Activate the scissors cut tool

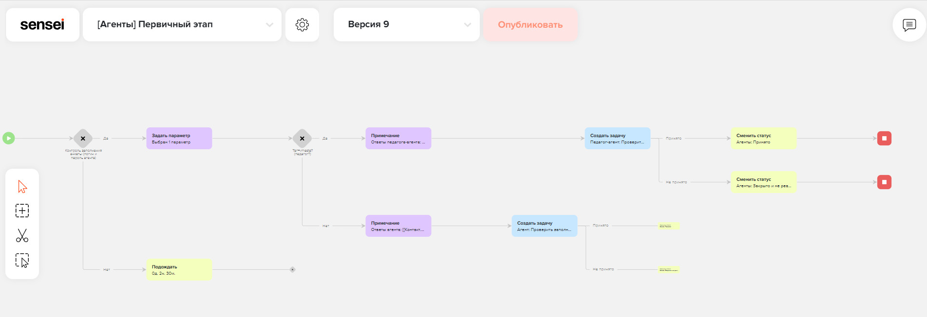(22, 236)
